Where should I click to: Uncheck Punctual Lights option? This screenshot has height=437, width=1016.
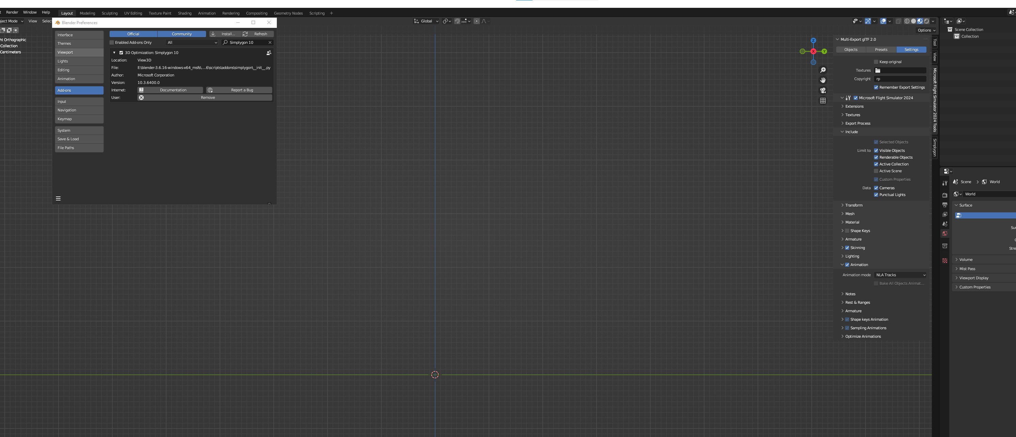pos(876,195)
